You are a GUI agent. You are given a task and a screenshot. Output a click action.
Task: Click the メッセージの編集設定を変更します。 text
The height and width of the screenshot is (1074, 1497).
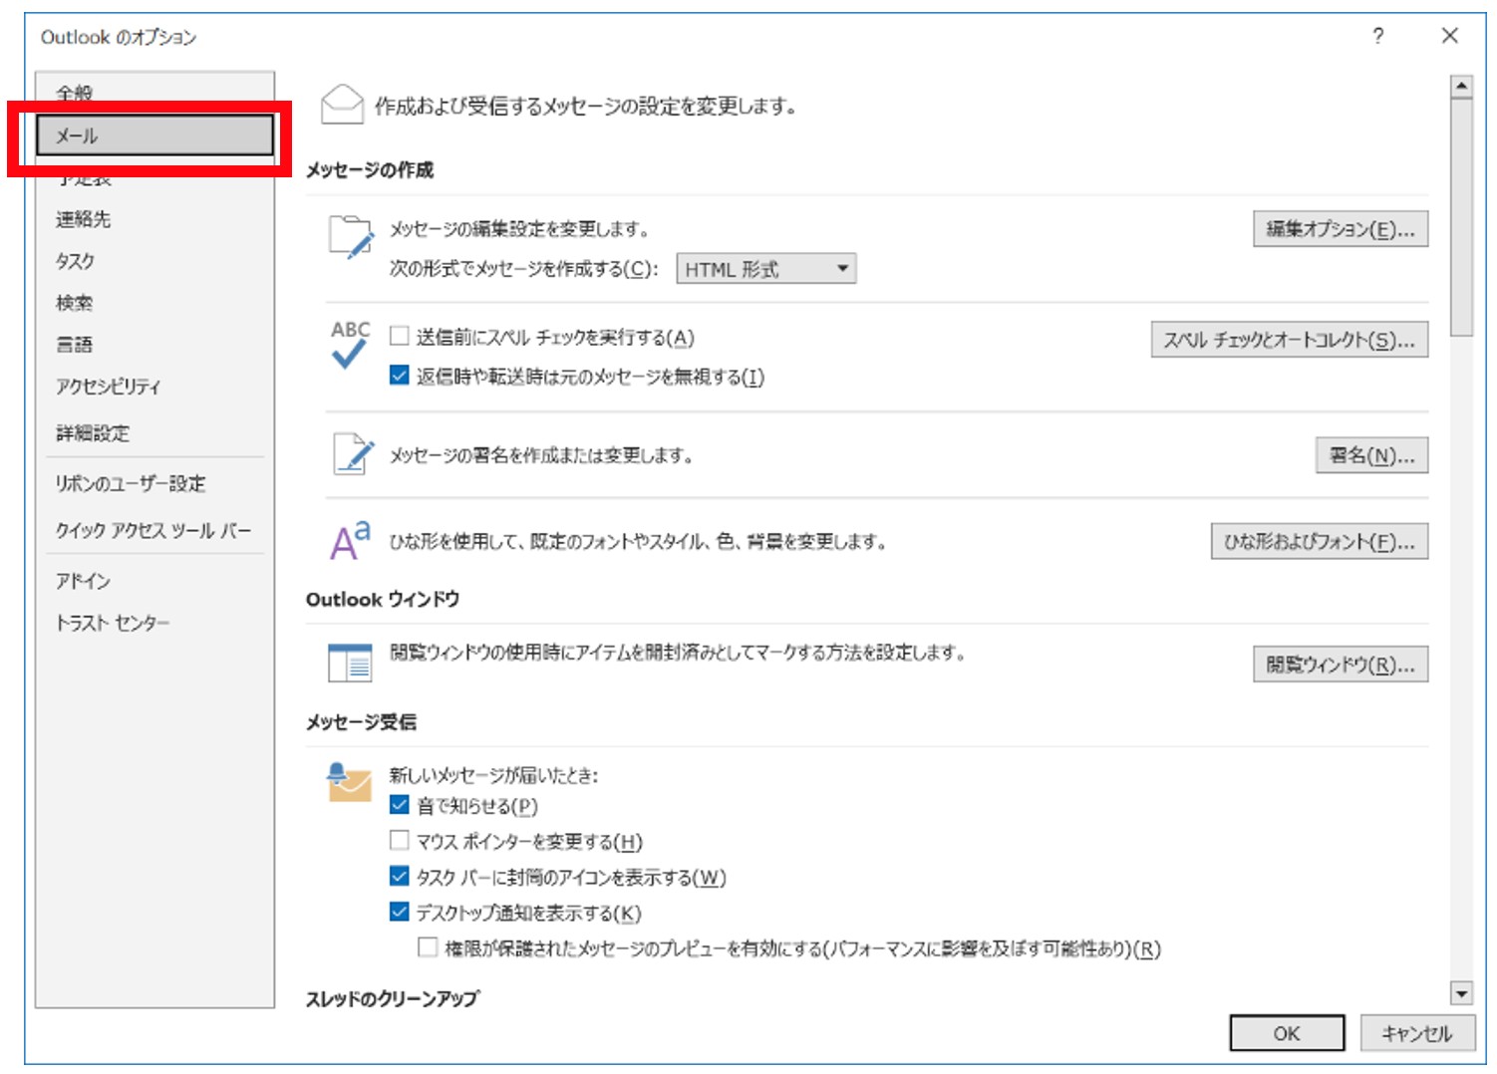pyautogui.click(x=520, y=229)
